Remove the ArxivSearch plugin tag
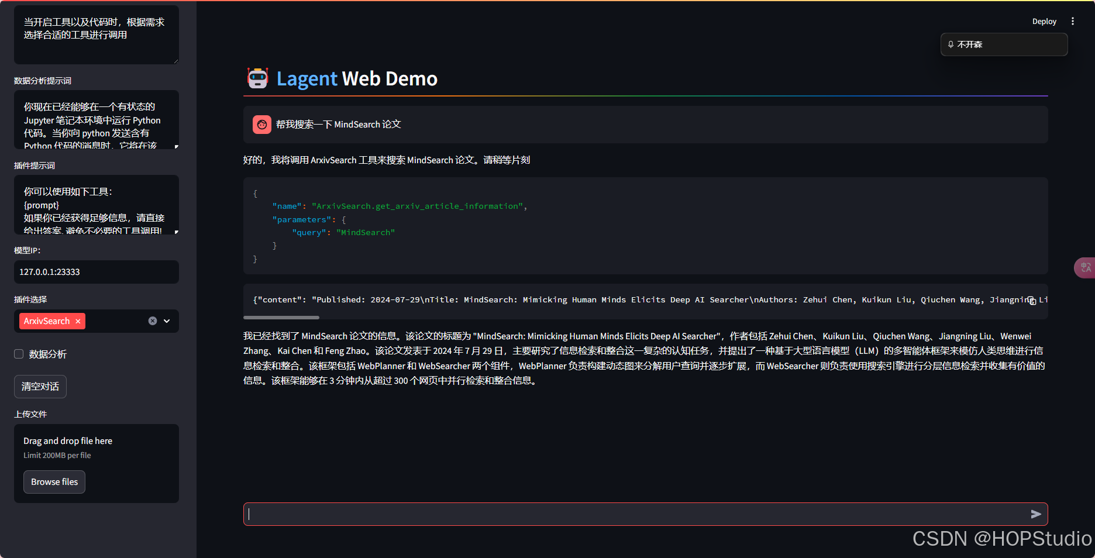Screen dimensions: 1095x558 [78, 321]
